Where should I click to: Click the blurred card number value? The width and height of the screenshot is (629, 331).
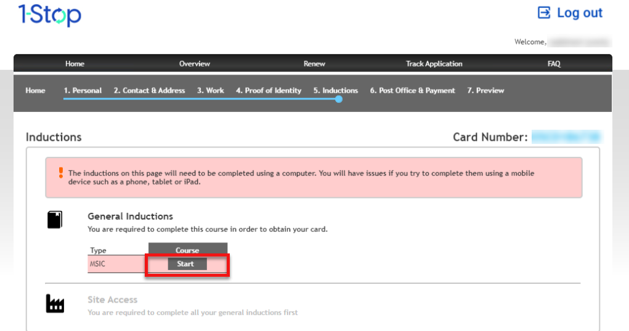coord(566,137)
